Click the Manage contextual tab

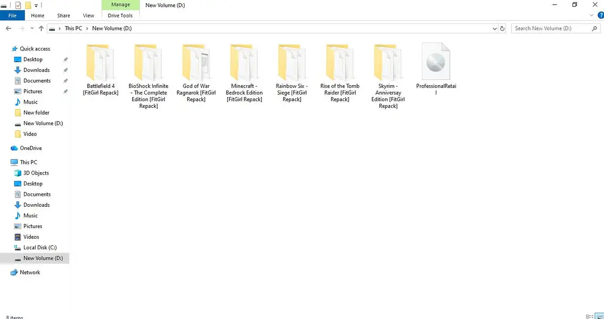(x=120, y=5)
